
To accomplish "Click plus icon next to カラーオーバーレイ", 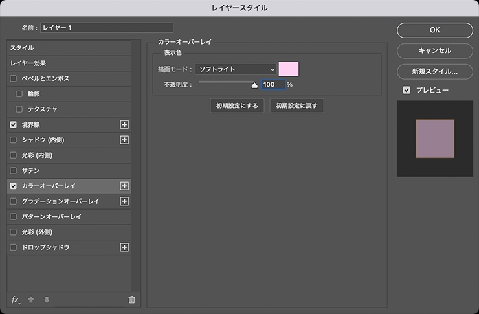I will coord(124,186).
